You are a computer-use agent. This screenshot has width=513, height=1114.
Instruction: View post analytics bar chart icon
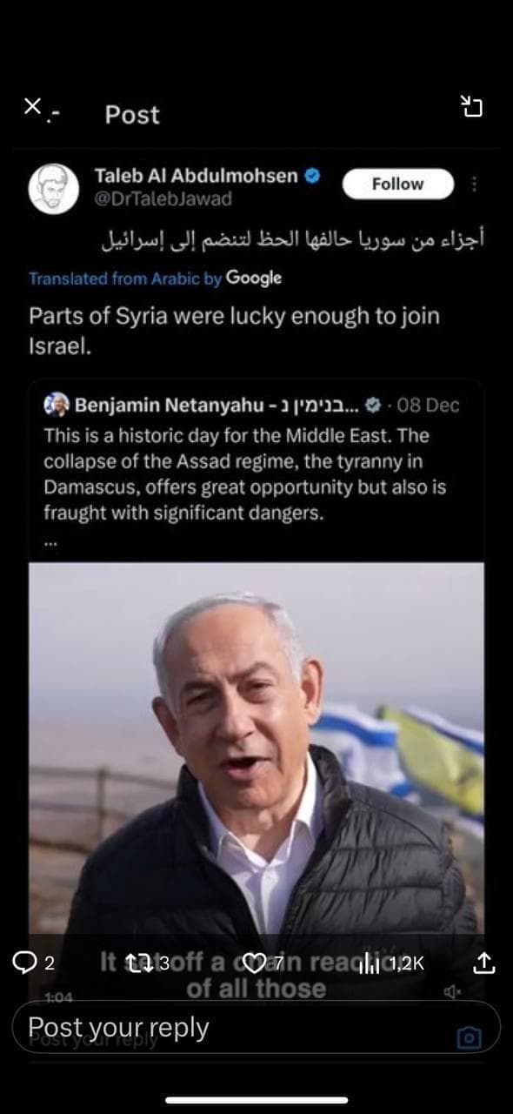[x=370, y=962]
